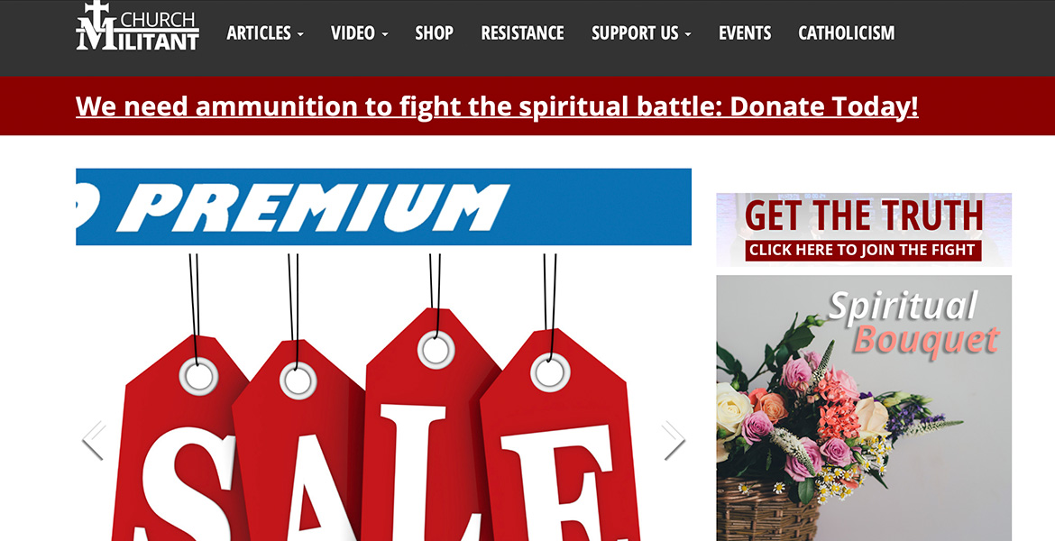
Task: Expand the Support Us dropdown
Action: [x=641, y=33]
